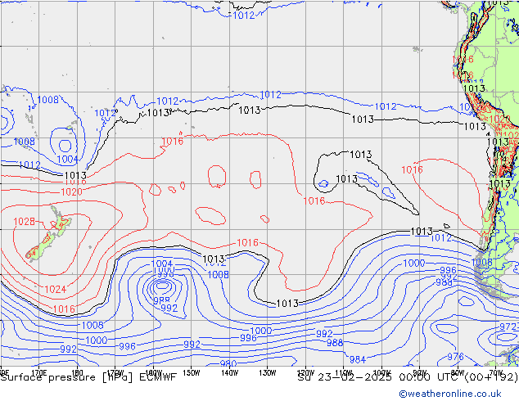Viewport: 519px width, 401px height.
Task: Click the 1024 isobar label south of New Zealand
Action: click(x=56, y=290)
